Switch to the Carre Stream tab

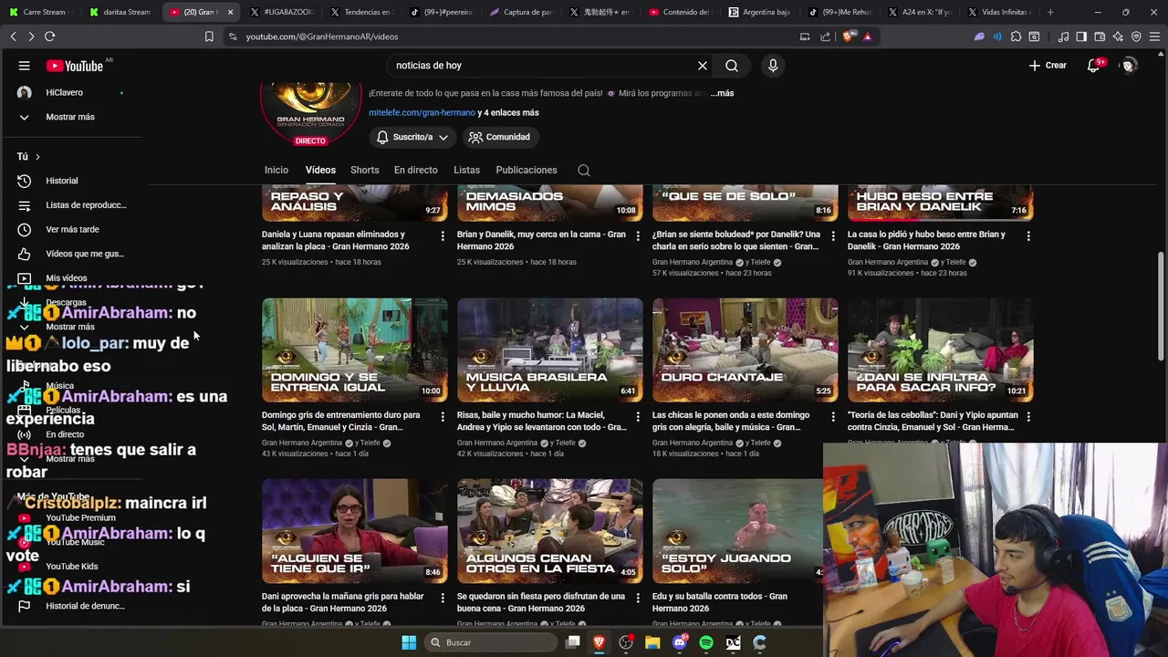(x=41, y=12)
